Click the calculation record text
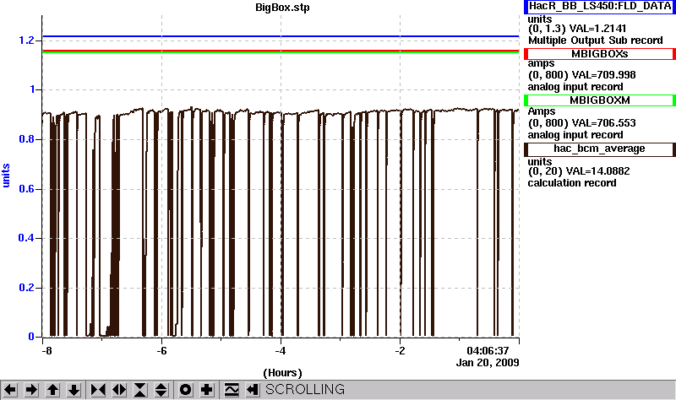The height and width of the screenshot is (400, 676). [x=572, y=183]
